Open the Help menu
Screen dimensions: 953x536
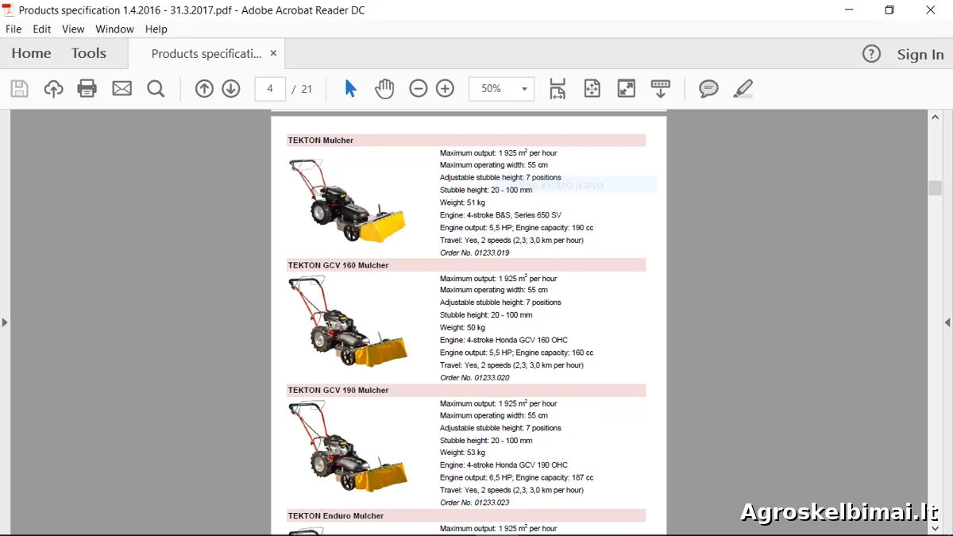(x=156, y=29)
